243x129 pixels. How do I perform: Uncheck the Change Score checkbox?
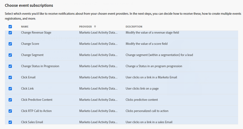(10, 44)
